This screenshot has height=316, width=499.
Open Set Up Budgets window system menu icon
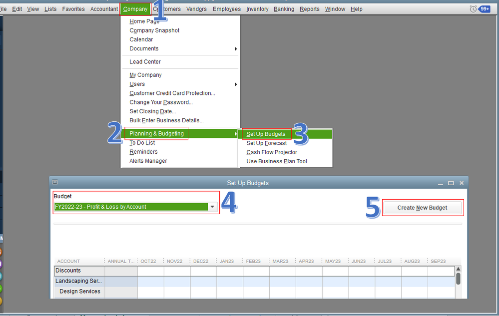pos(55,182)
